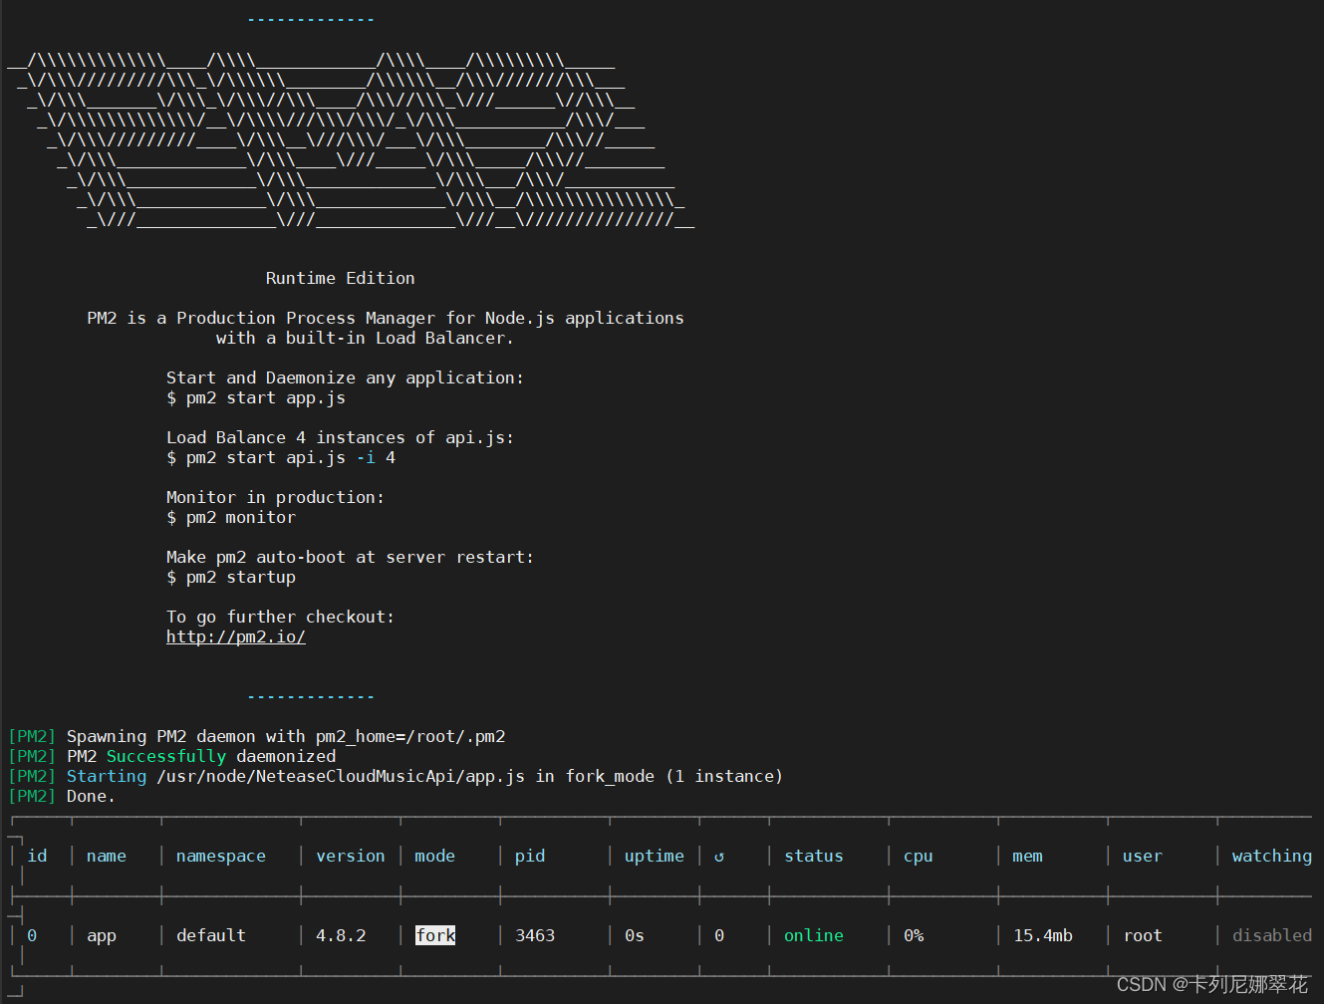Image resolution: width=1324 pixels, height=1004 pixels.
Task: Click the 'namespace' column header
Action: pos(221,857)
